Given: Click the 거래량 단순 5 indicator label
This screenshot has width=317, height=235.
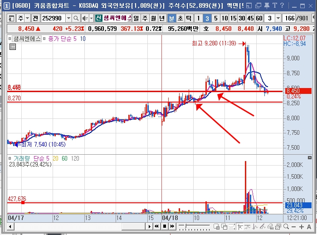Looking at the screenshot, I should 31,158.
